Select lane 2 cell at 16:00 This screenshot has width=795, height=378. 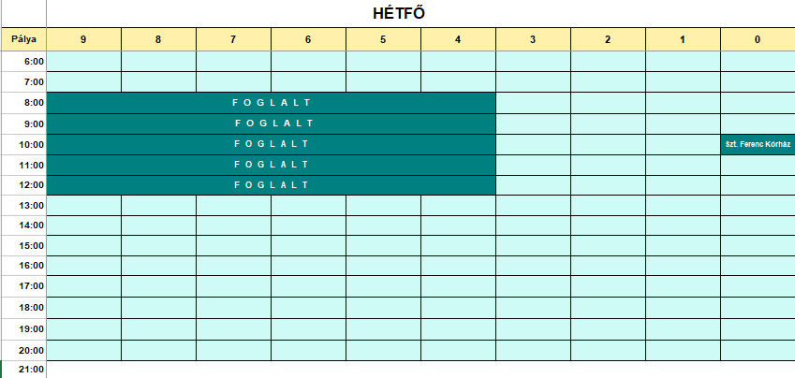tap(608, 266)
